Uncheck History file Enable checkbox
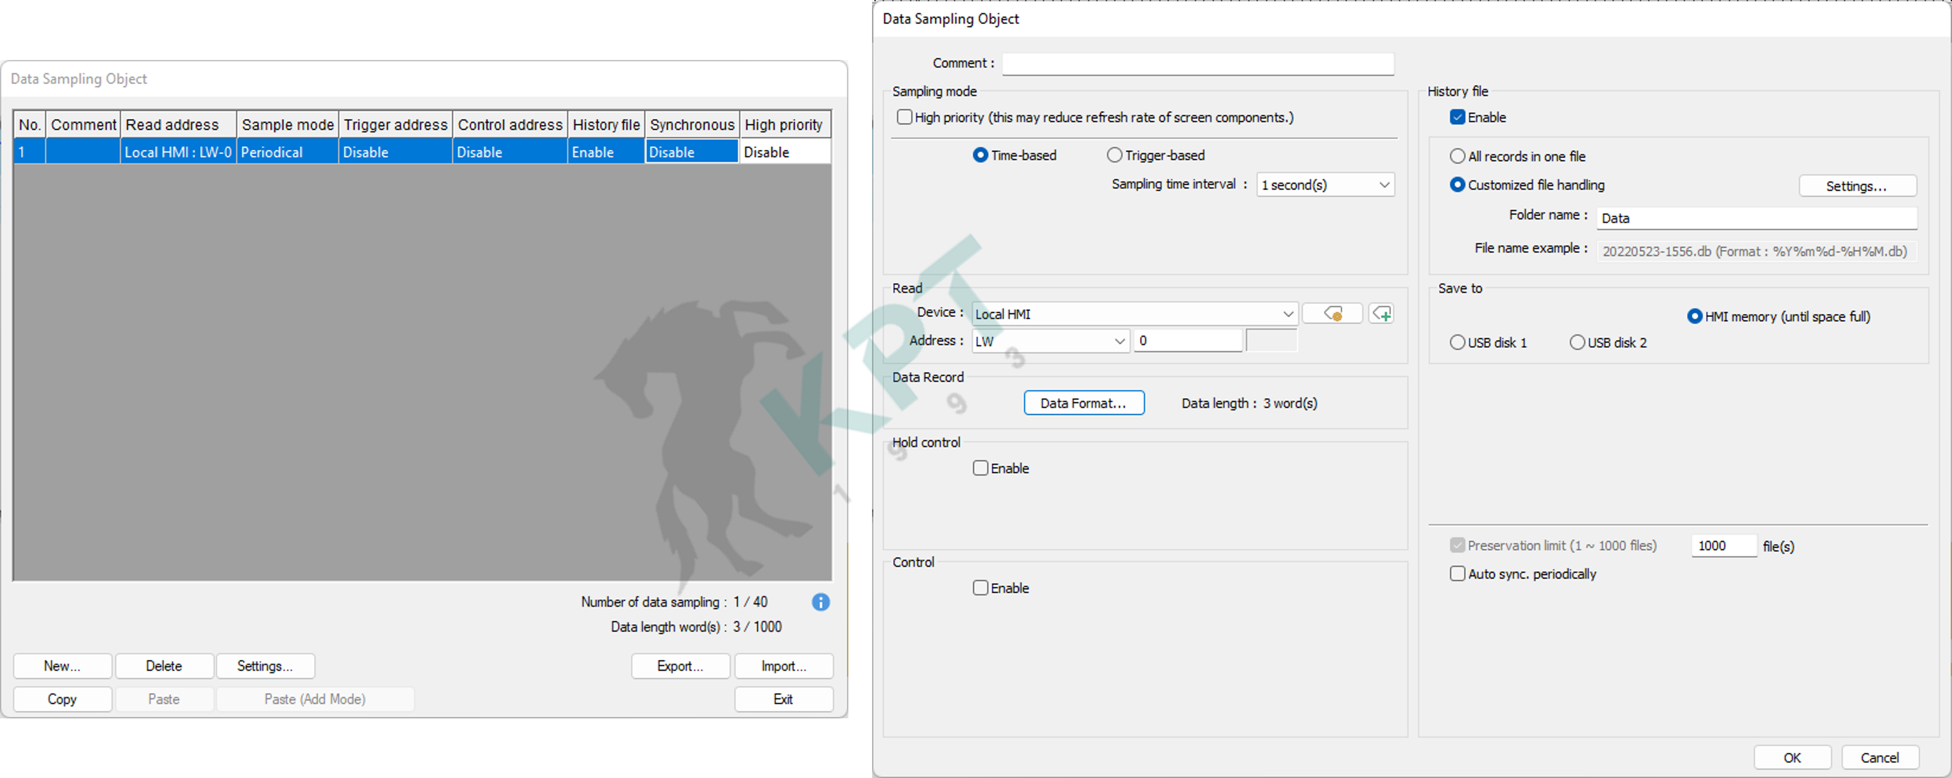 [x=1457, y=117]
